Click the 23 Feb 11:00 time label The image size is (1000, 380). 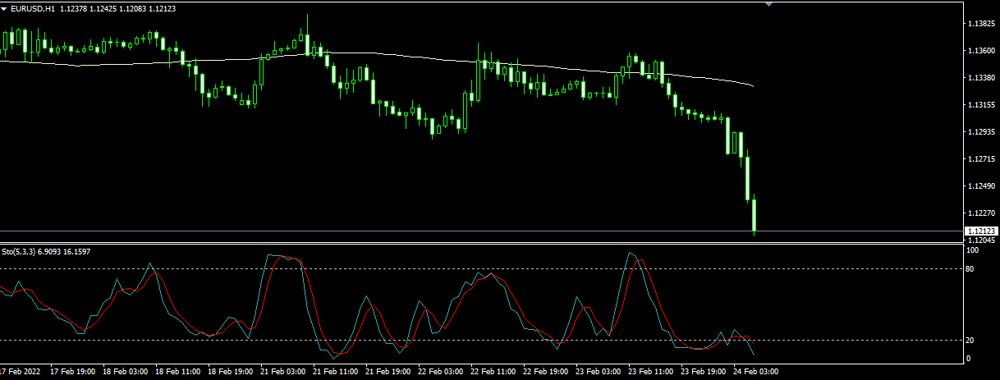(x=650, y=371)
